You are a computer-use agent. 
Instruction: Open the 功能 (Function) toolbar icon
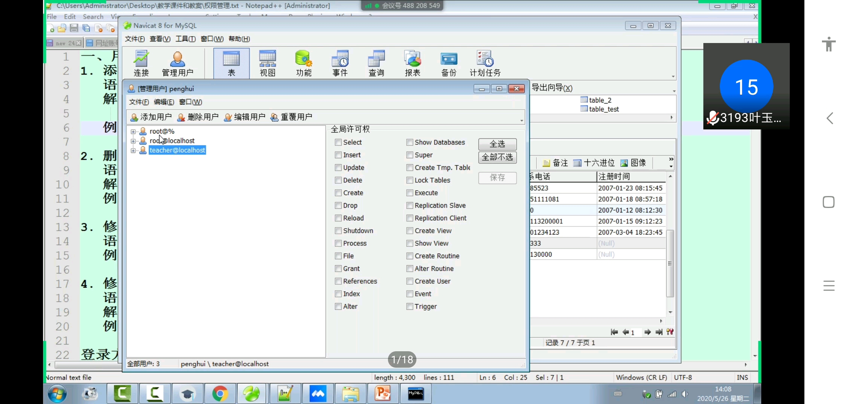[x=303, y=63]
